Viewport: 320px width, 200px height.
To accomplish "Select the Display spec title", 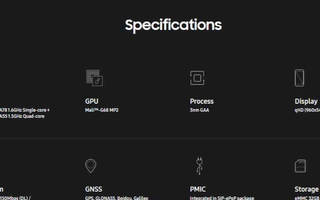I will coord(306,101).
